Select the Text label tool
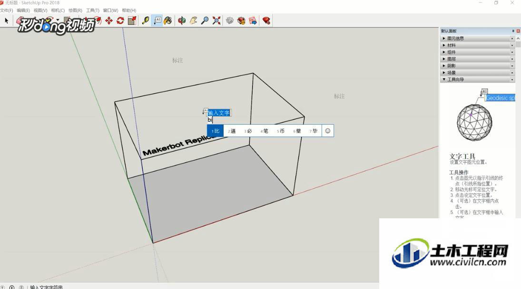 pos(157,20)
